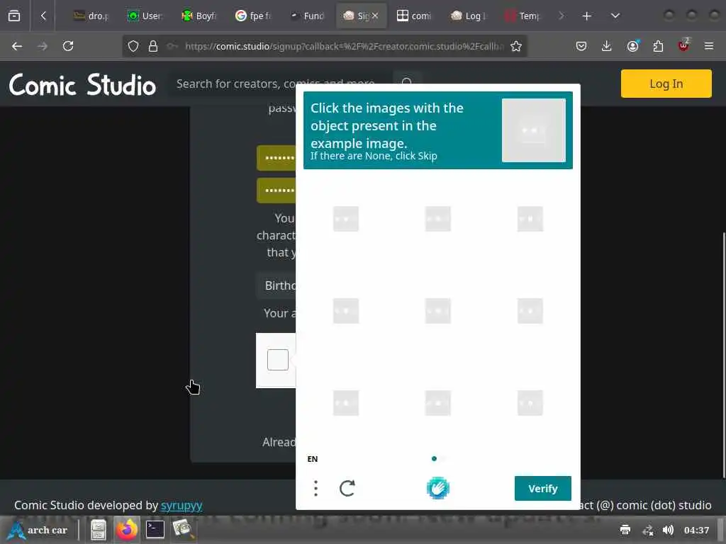Click the example image in captcha header

tap(533, 130)
